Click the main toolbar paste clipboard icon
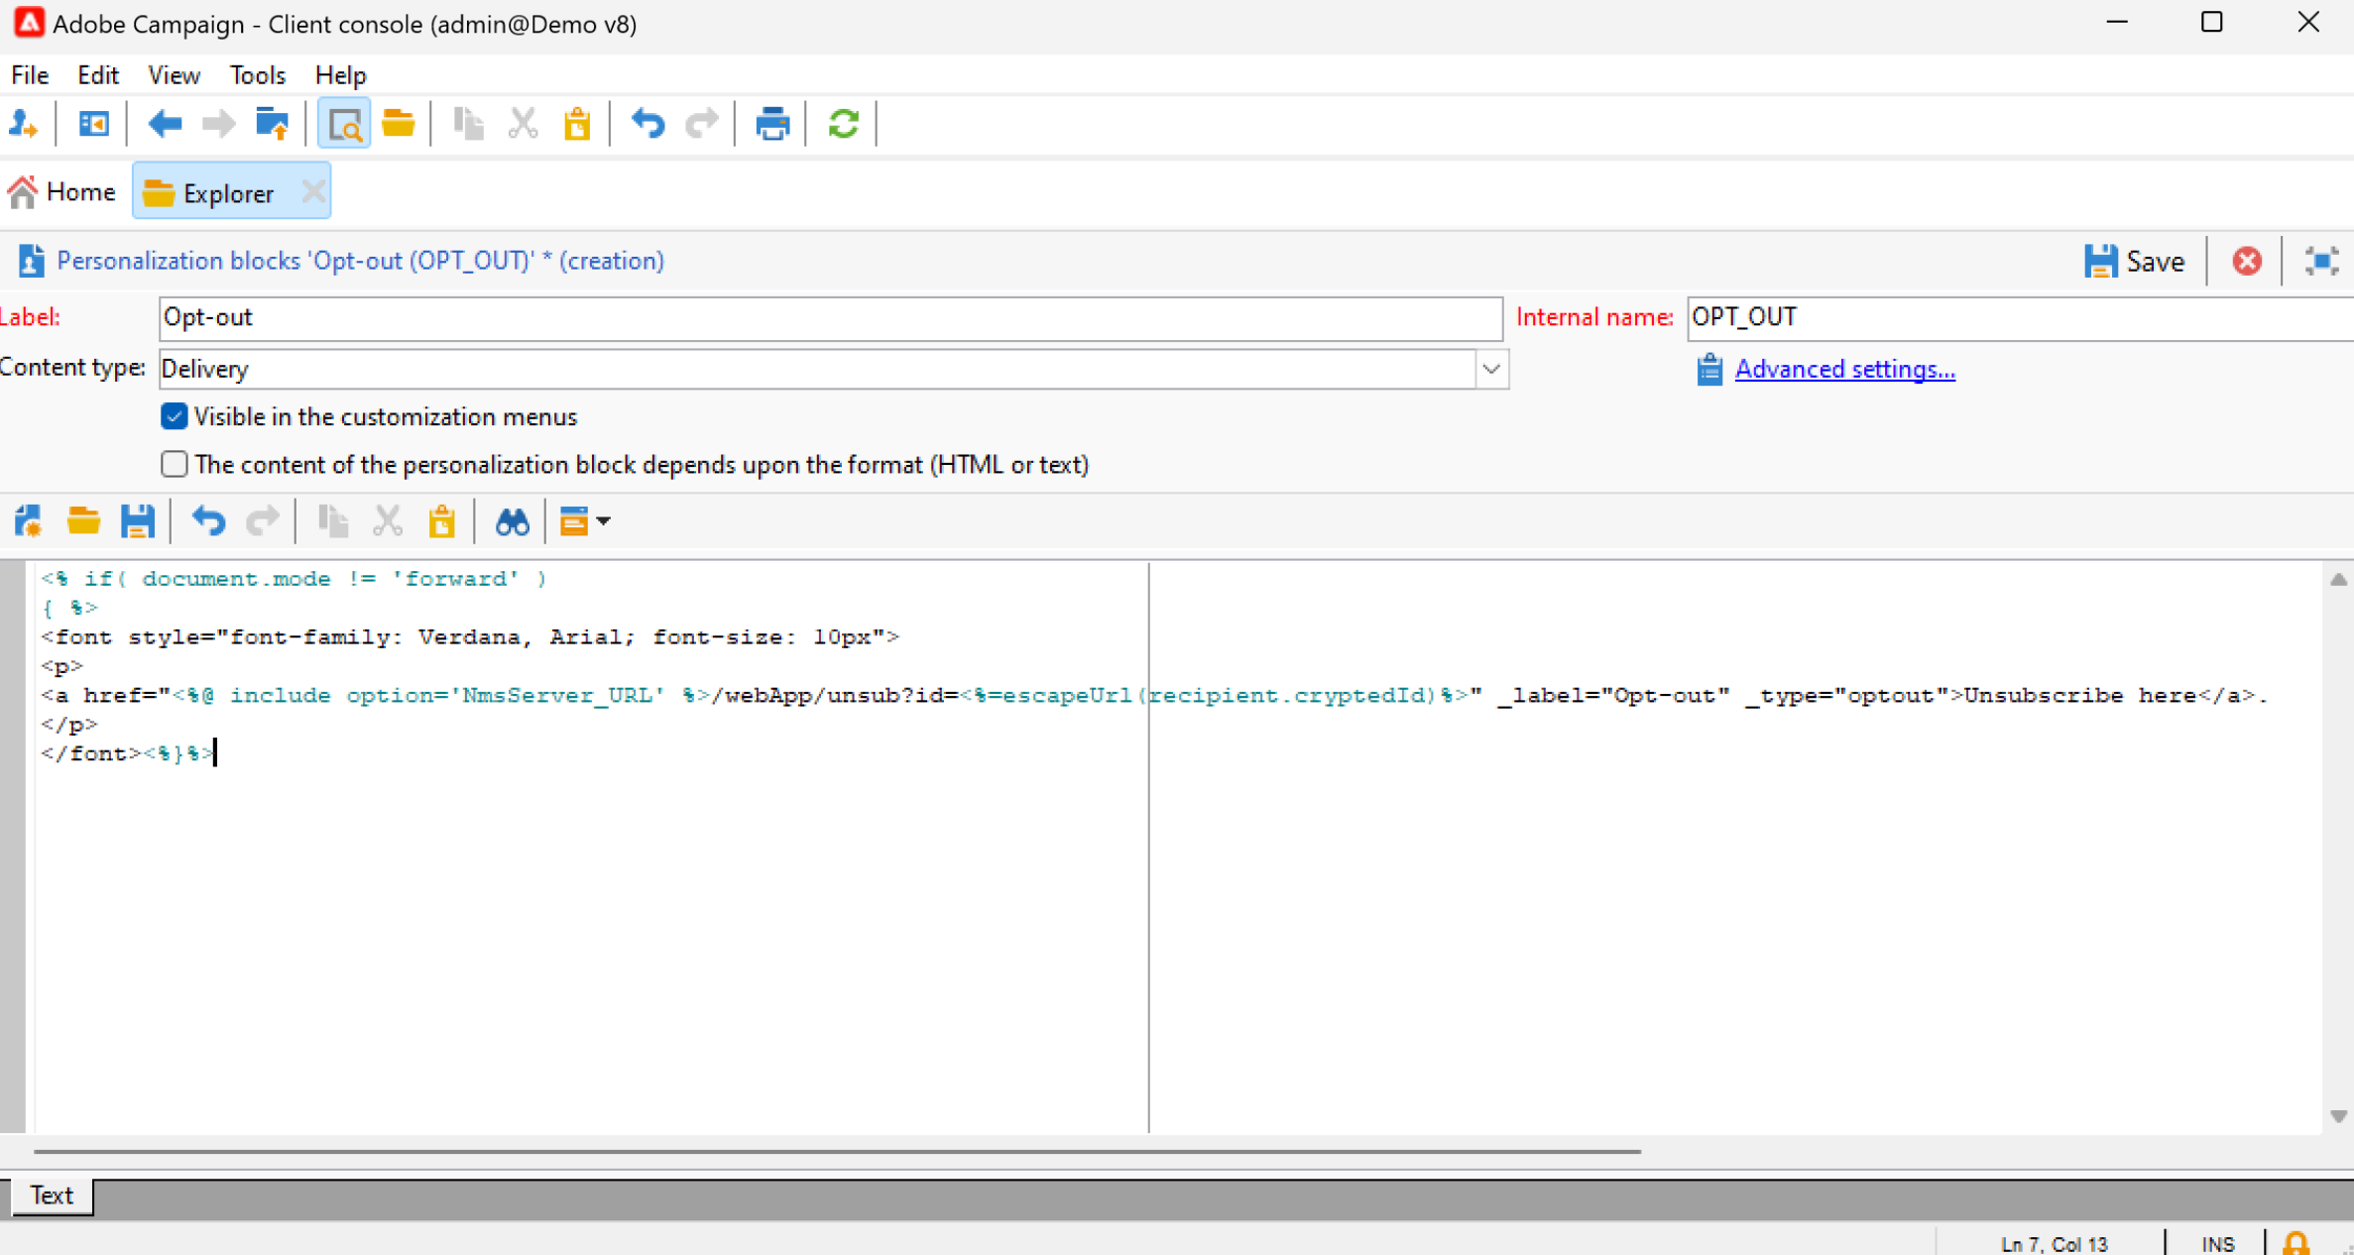This screenshot has width=2354, height=1255. click(x=577, y=124)
